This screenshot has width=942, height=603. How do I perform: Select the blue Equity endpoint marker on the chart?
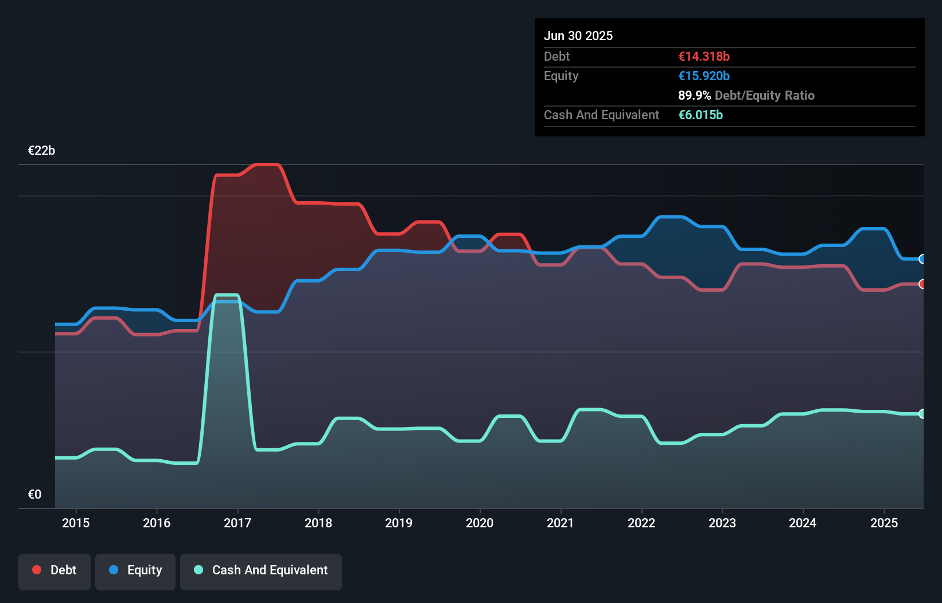tap(922, 260)
